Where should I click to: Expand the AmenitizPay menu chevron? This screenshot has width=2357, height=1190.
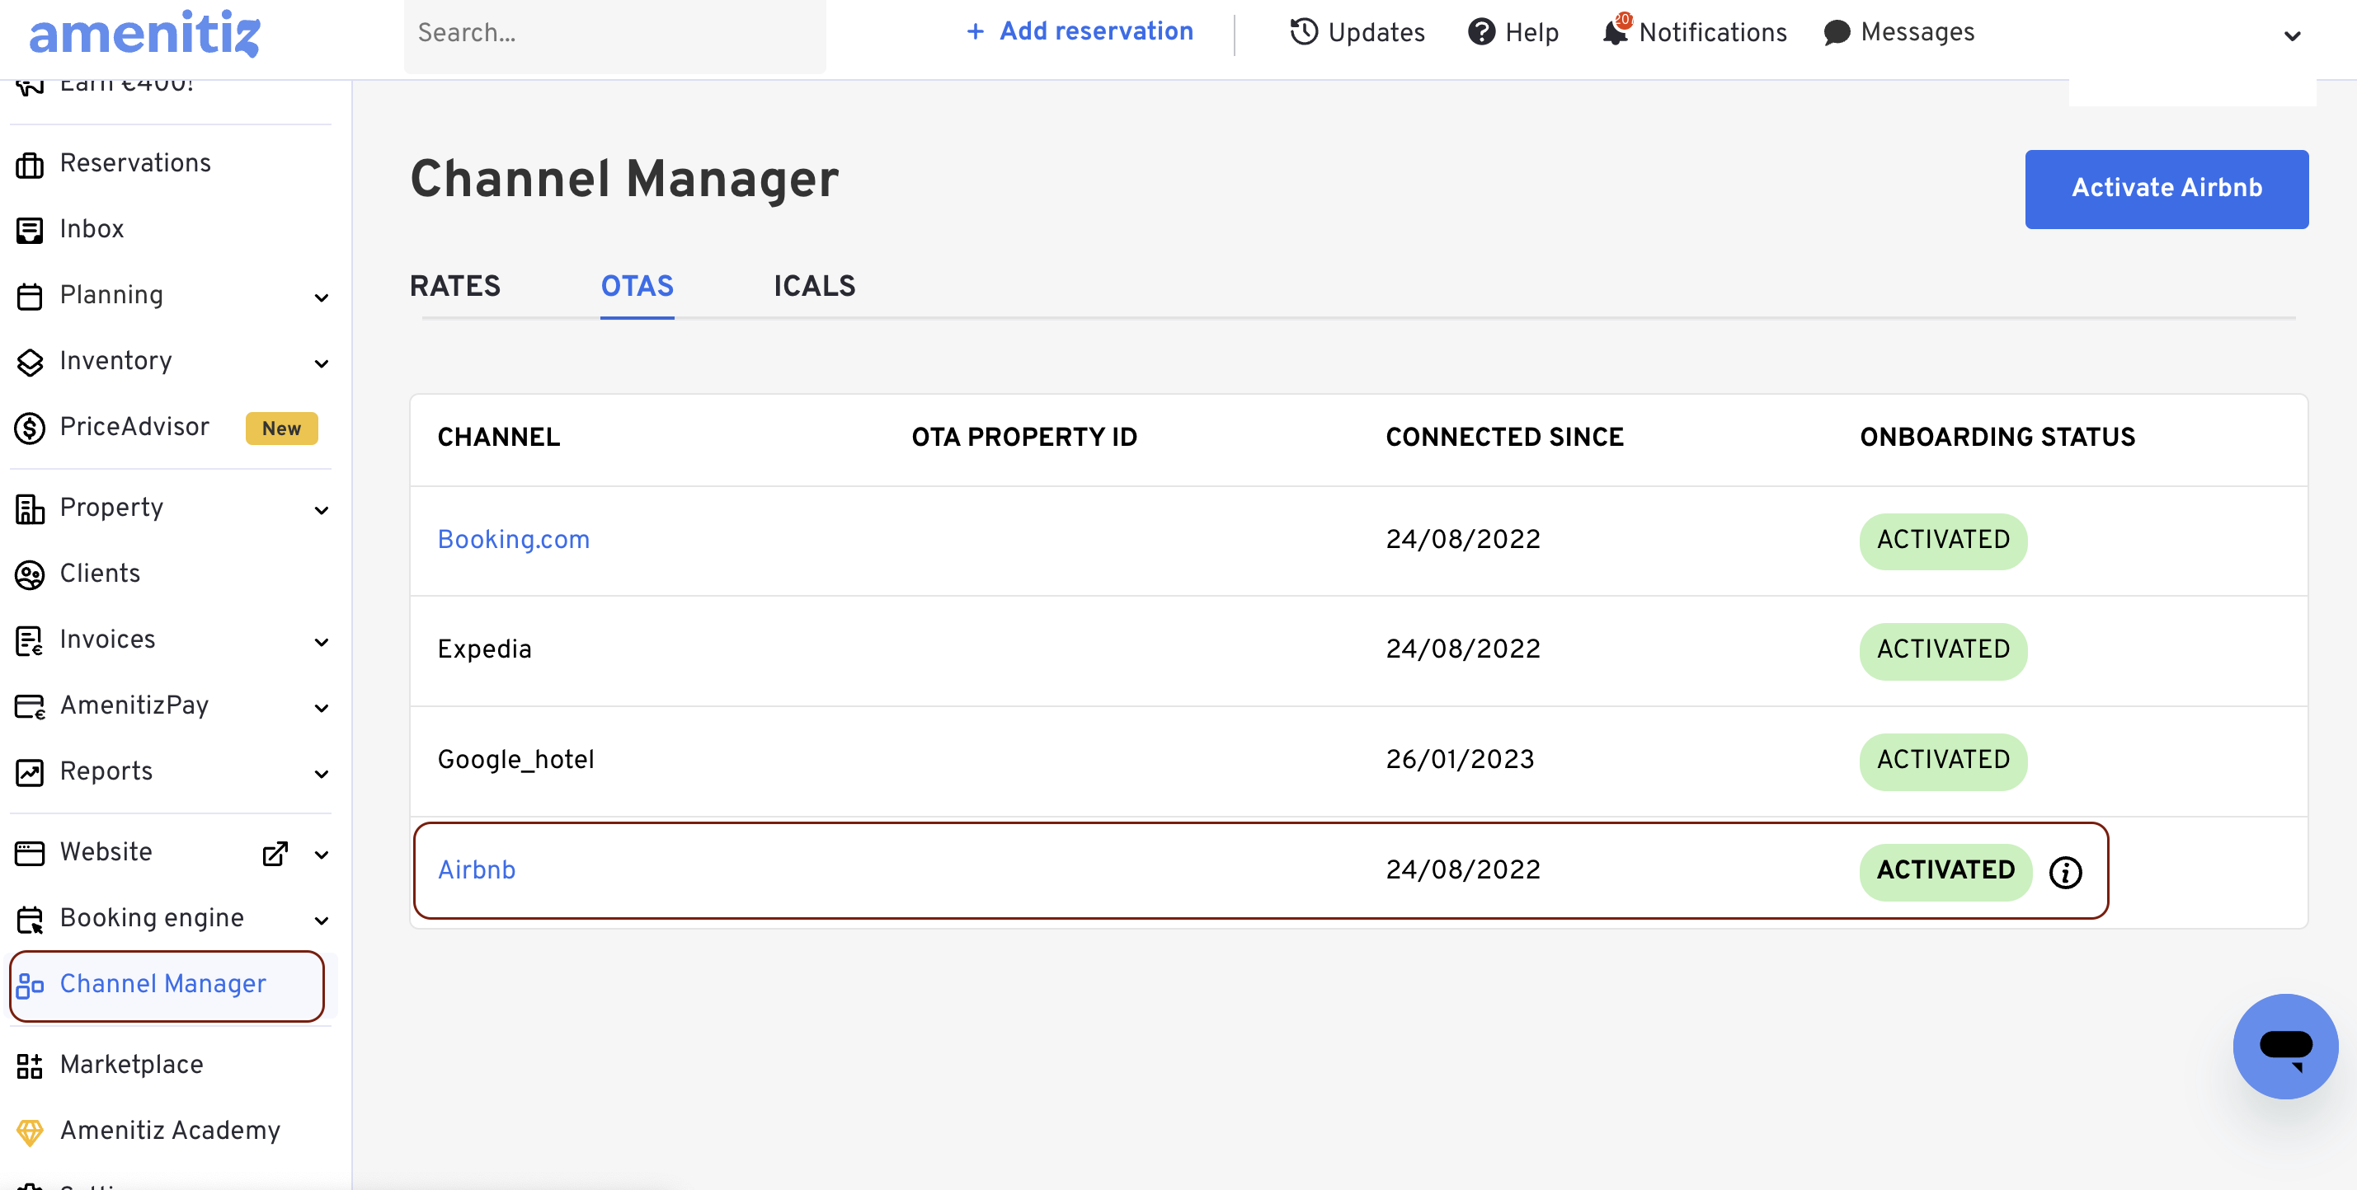coord(321,707)
